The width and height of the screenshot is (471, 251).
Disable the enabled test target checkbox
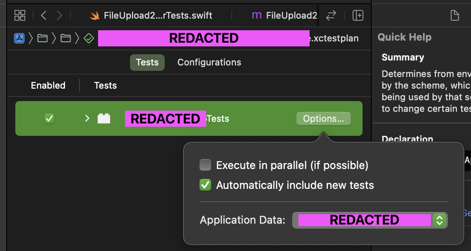[x=49, y=118]
